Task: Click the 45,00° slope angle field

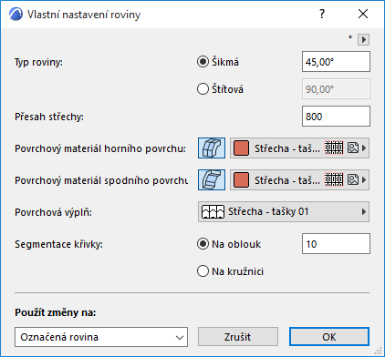Action: tap(336, 62)
